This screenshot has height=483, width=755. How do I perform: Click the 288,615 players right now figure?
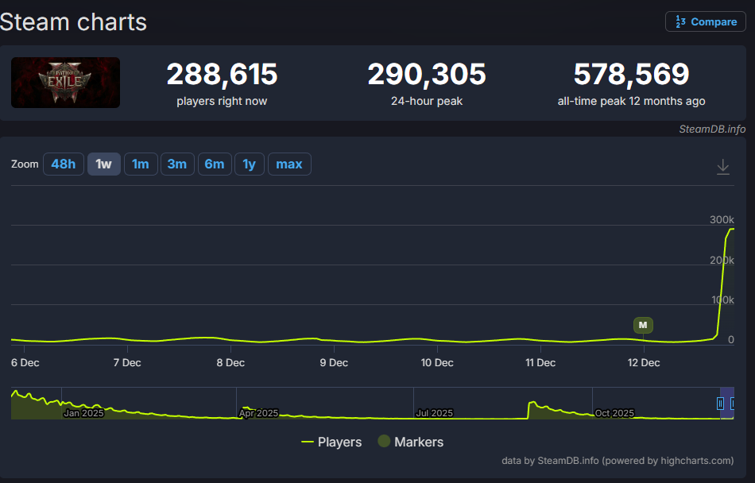click(222, 74)
